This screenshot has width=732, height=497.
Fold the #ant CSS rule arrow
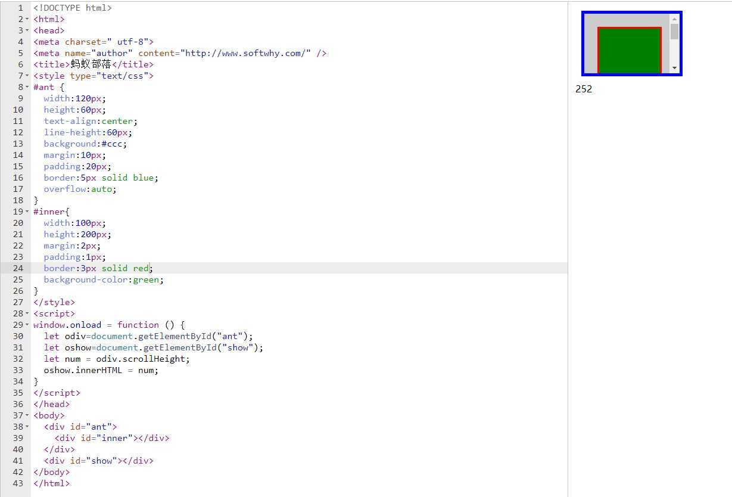tap(27, 88)
